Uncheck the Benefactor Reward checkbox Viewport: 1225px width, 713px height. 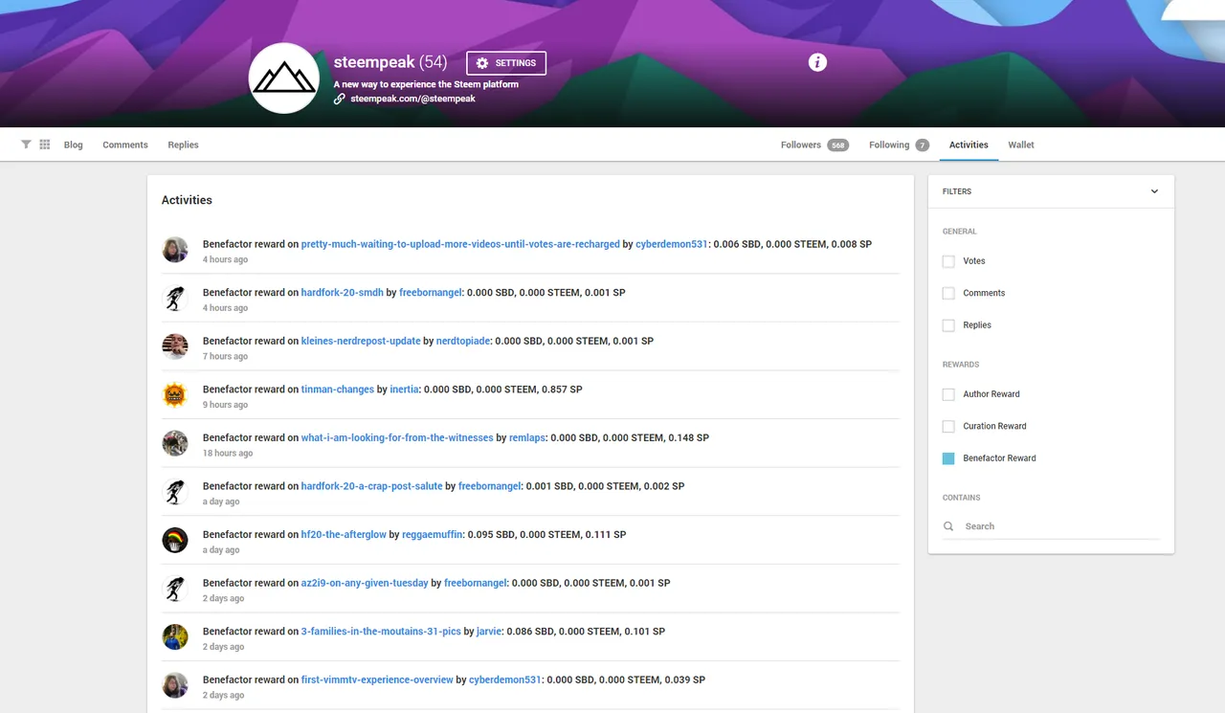tap(948, 458)
